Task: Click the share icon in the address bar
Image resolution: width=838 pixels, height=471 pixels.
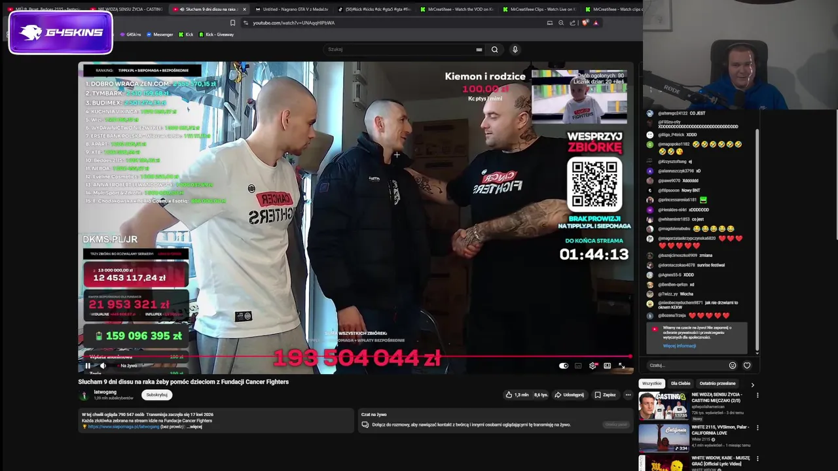Action: pos(572,23)
